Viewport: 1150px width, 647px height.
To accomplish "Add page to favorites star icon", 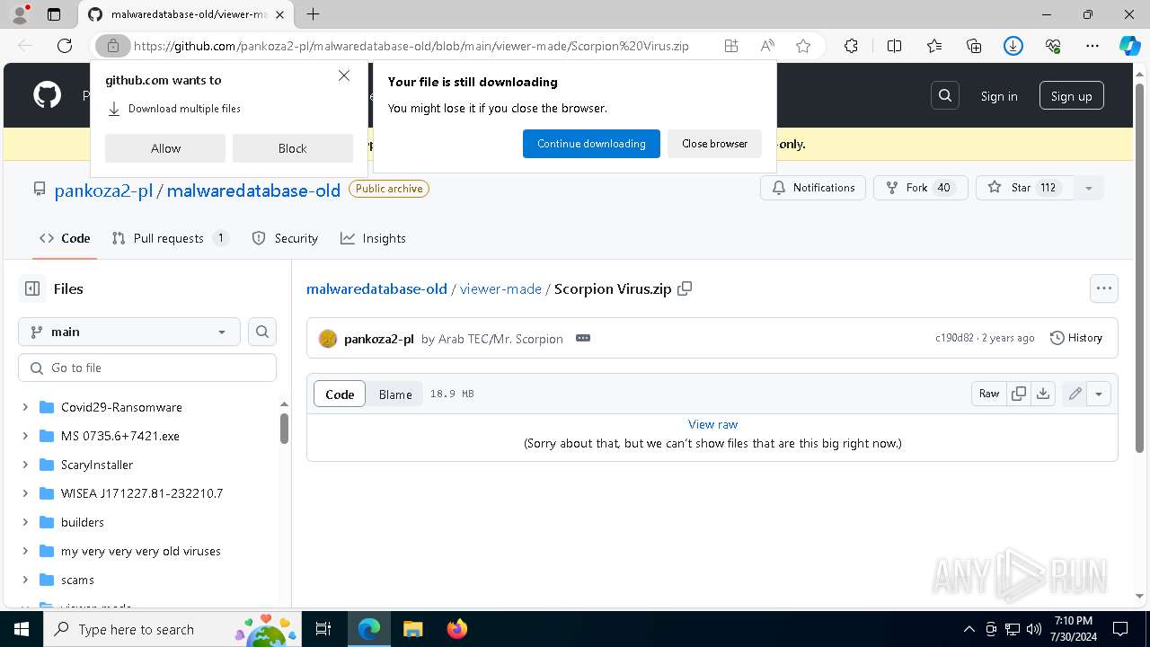I will pyautogui.click(x=803, y=46).
